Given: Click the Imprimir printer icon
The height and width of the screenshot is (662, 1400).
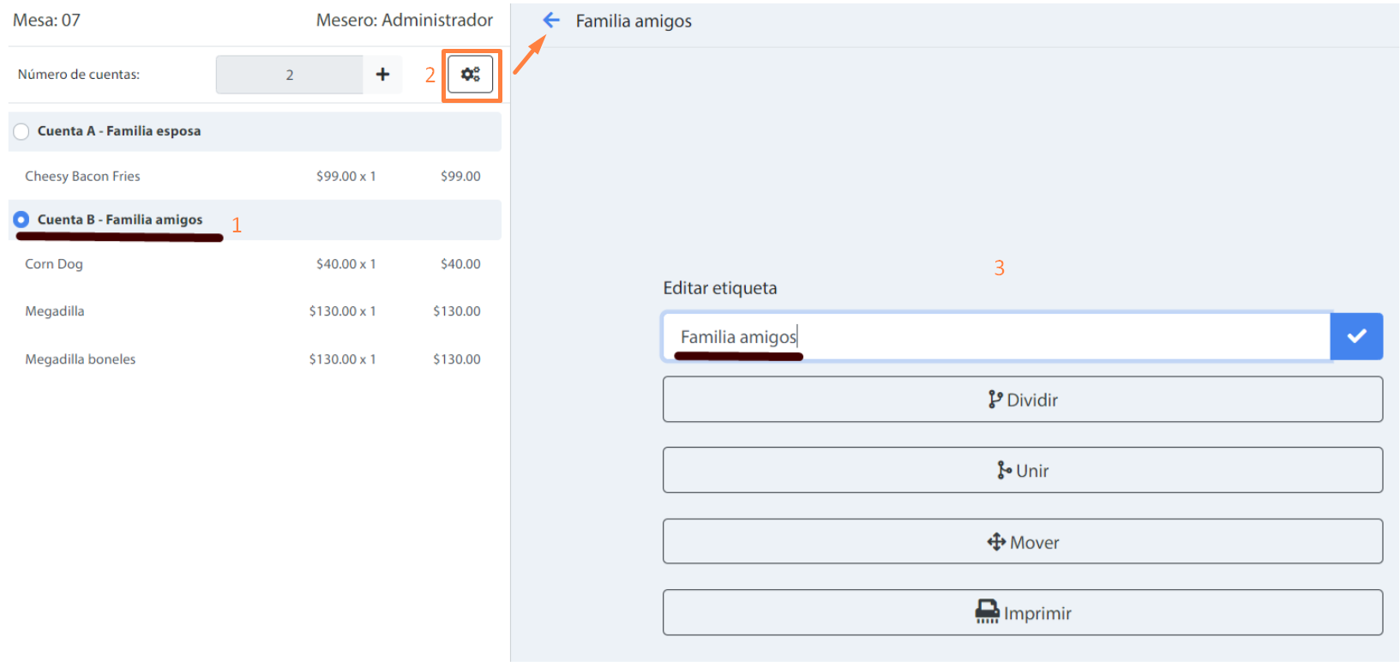Looking at the screenshot, I should 987,612.
